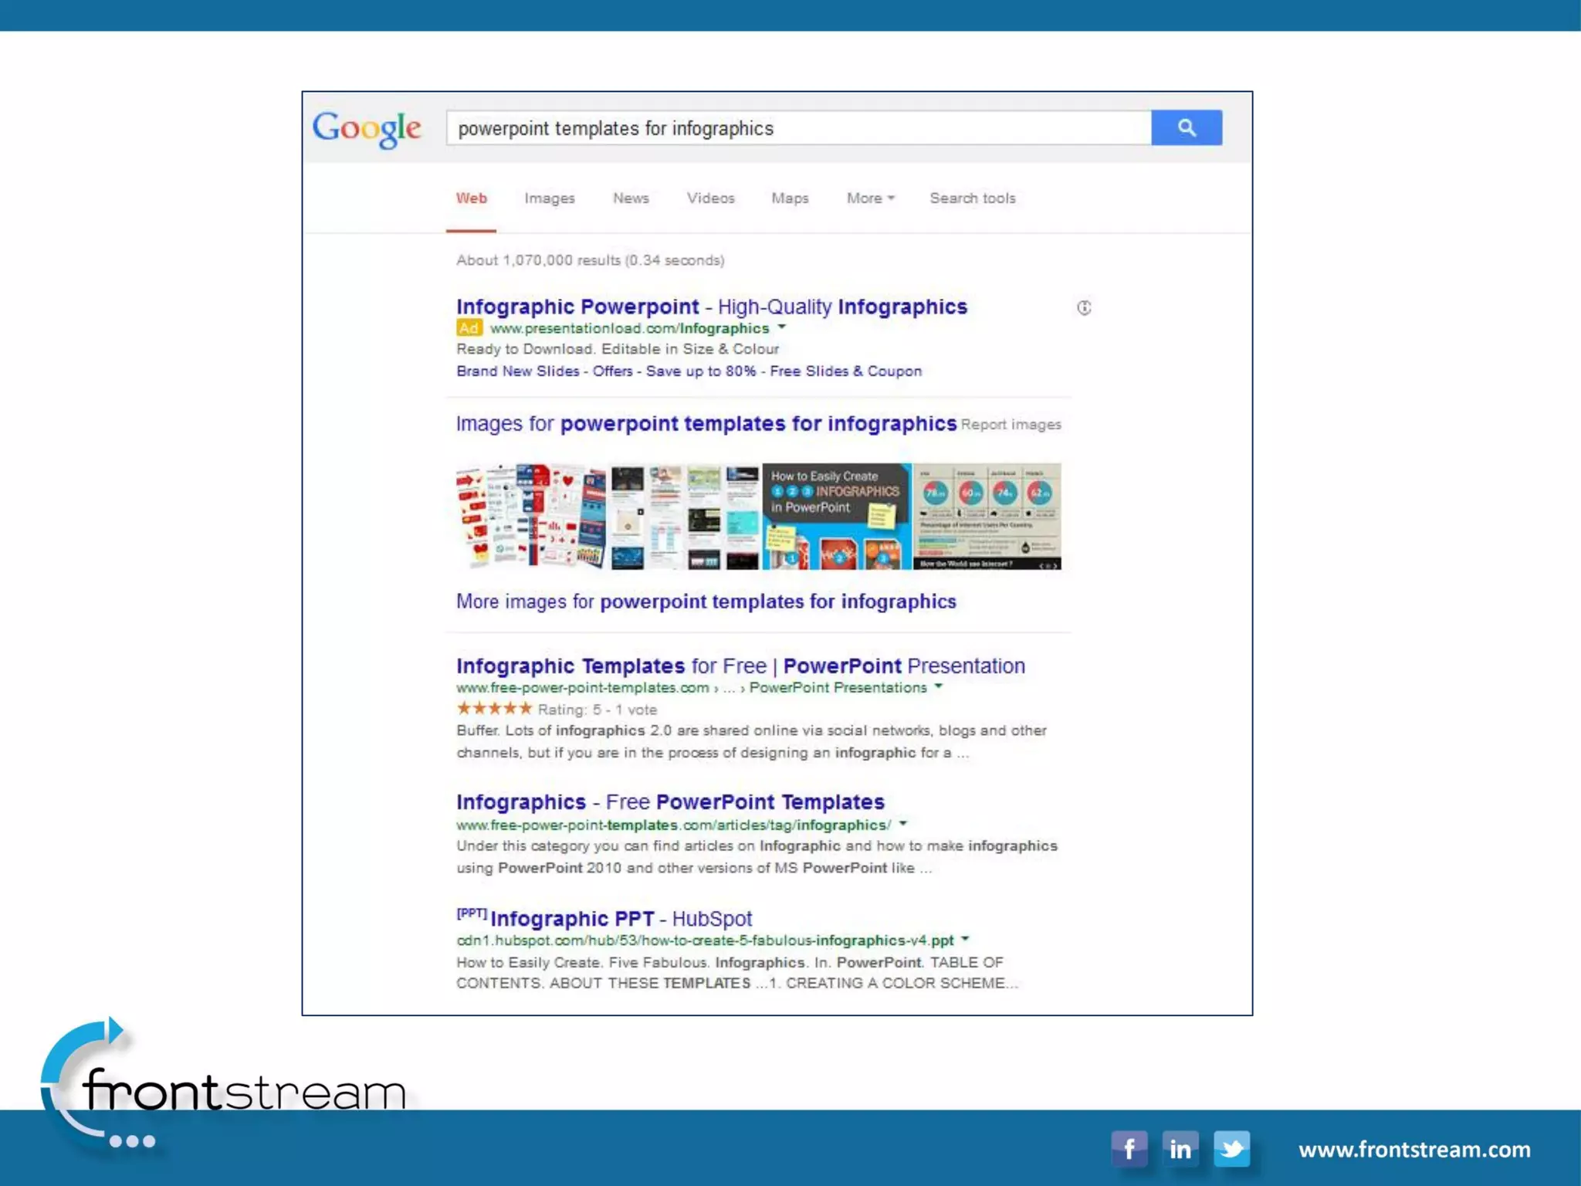Switch to the Videos tab
Viewport: 1581px width, 1186px height.
coord(710,198)
